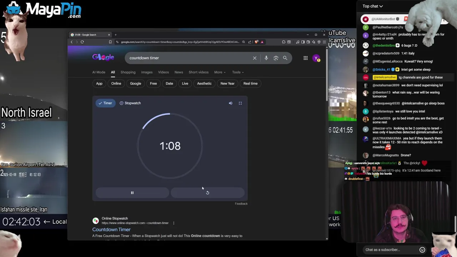Mute the timer sound speaker icon
The image size is (457, 257).
[231, 103]
